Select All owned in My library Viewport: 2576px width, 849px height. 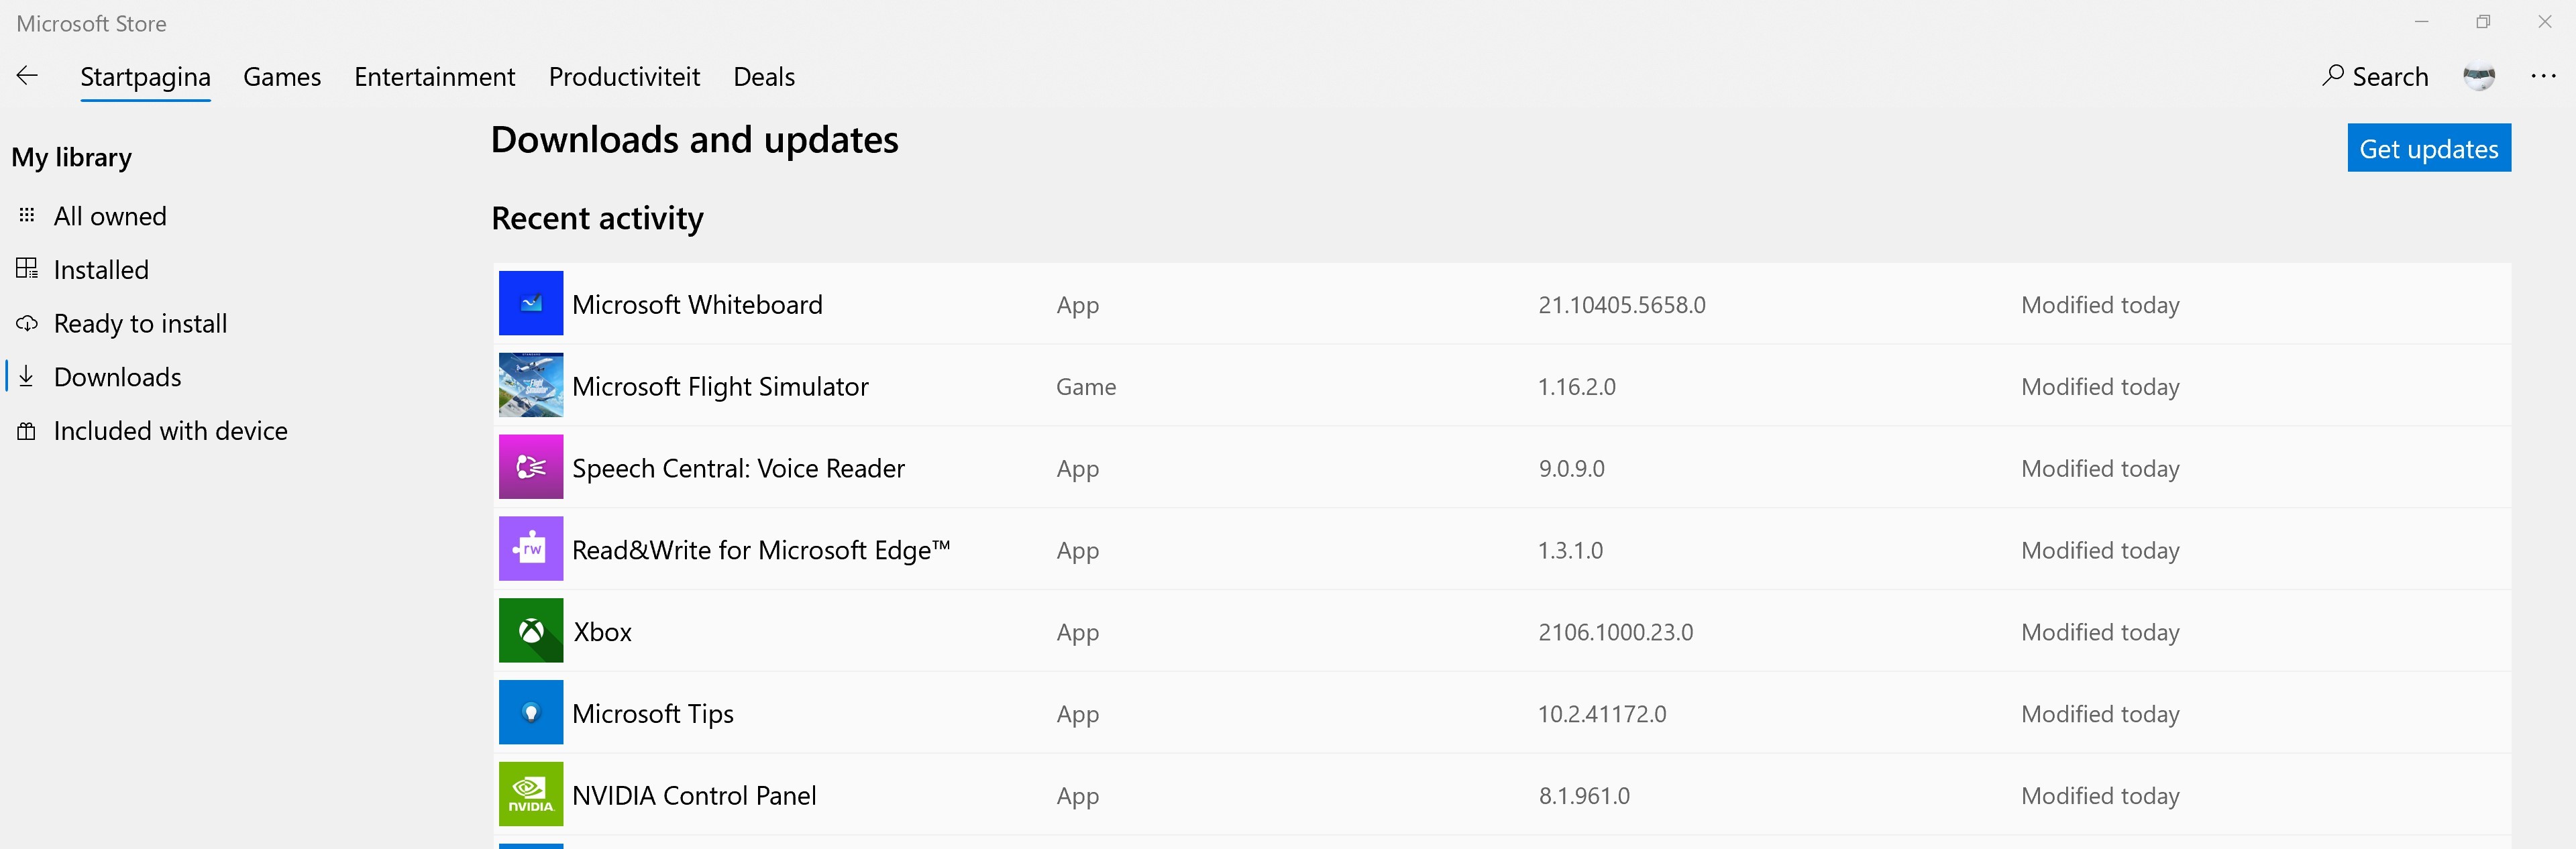pos(110,216)
